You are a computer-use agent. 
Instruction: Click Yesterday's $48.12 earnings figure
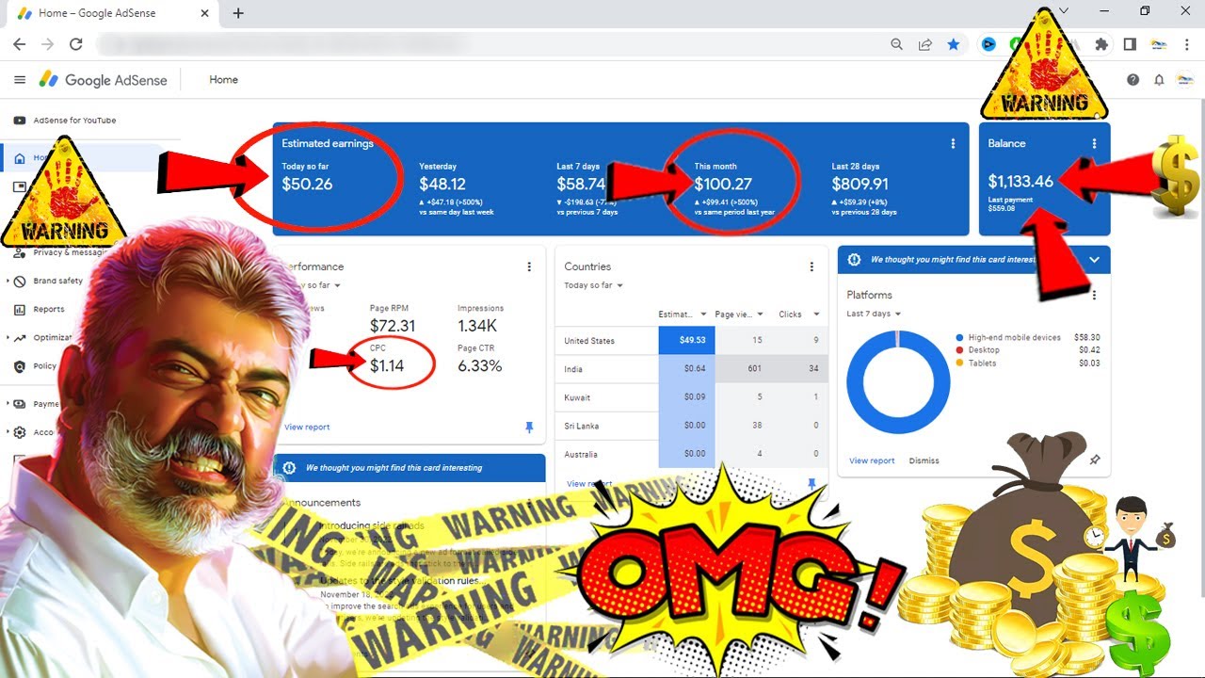click(x=442, y=185)
